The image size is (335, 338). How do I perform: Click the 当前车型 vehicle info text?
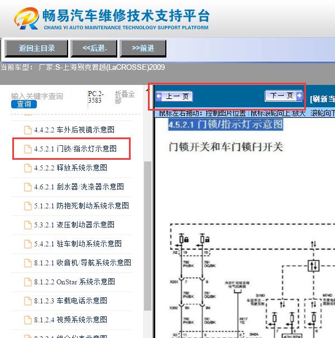point(83,67)
